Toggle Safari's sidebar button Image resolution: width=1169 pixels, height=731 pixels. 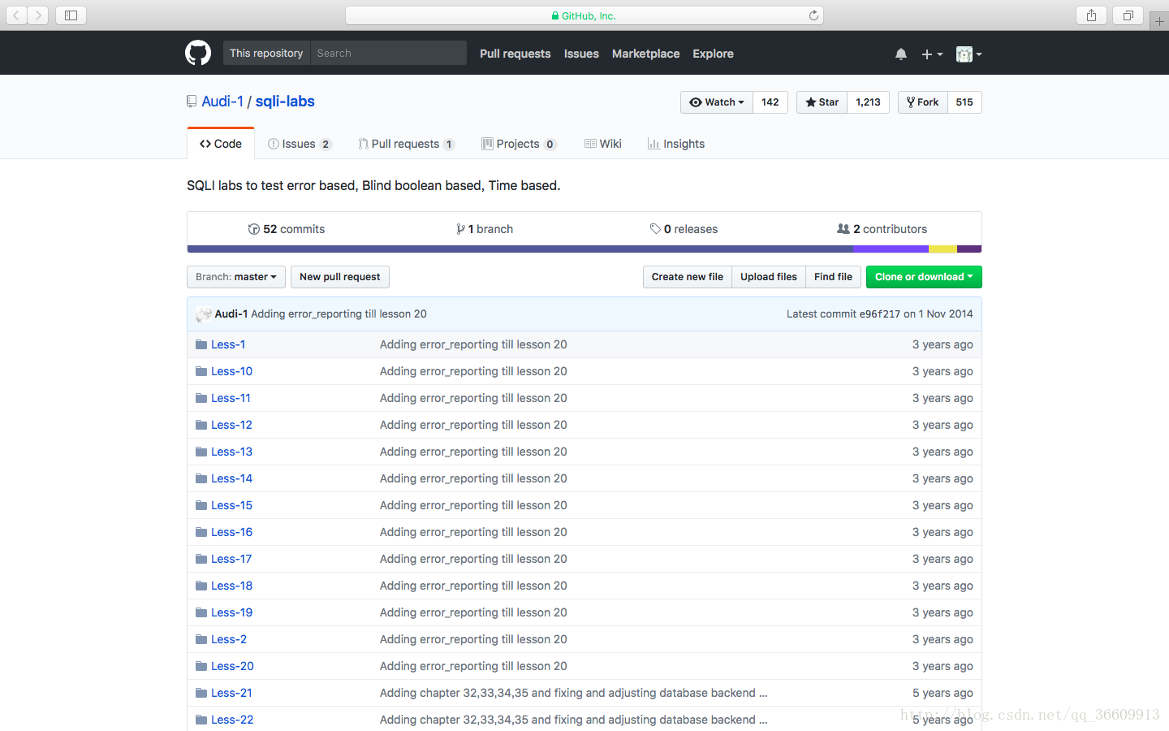pyautogui.click(x=71, y=15)
